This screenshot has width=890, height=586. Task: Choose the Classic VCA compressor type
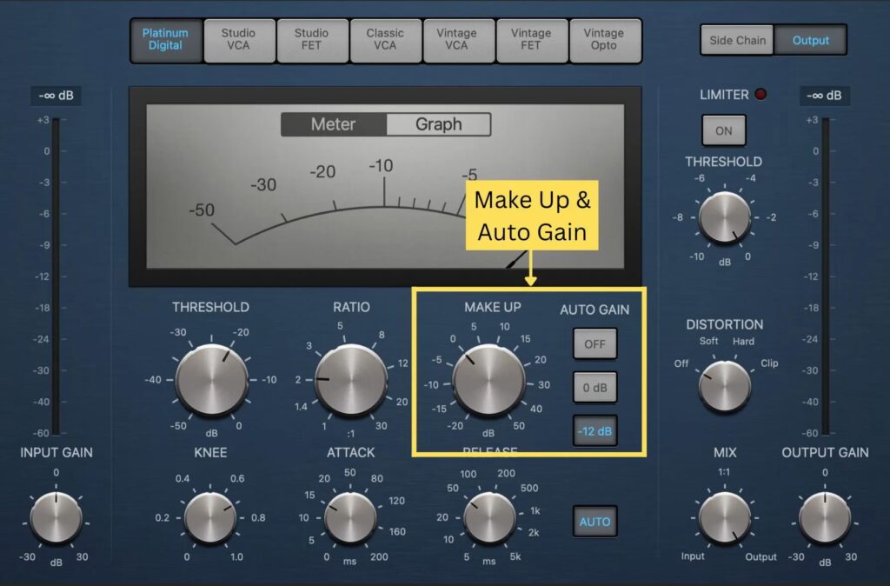click(385, 40)
